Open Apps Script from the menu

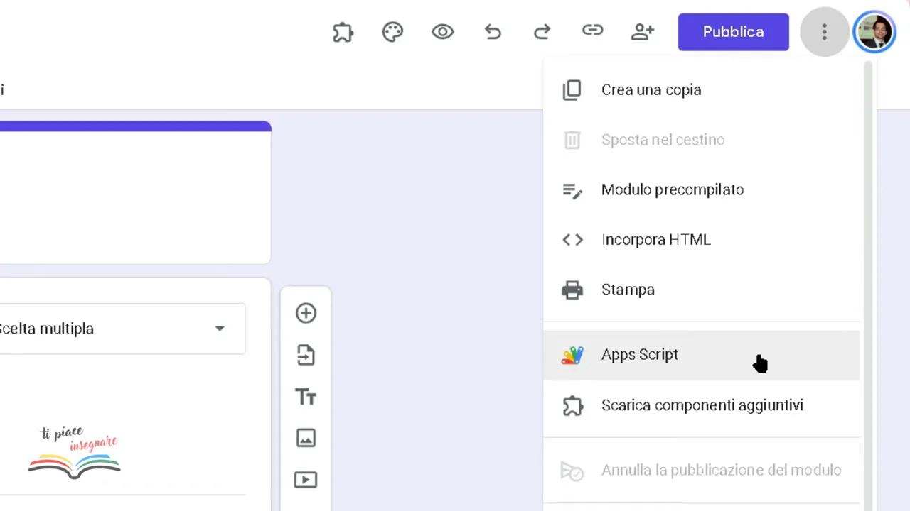pos(702,355)
